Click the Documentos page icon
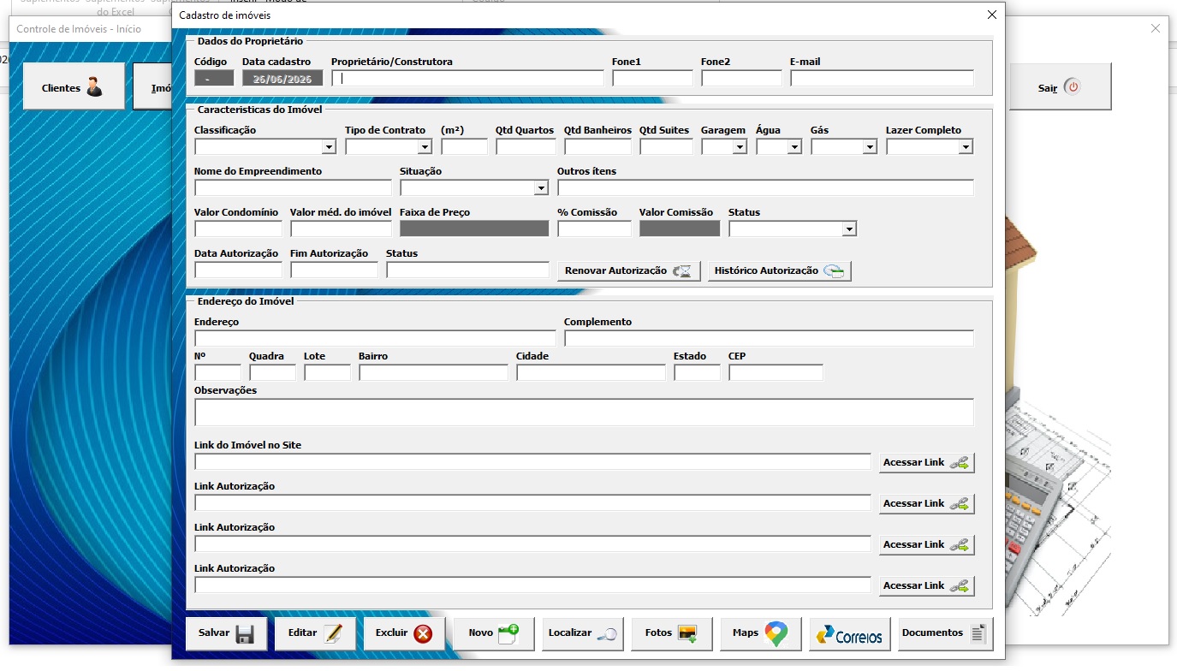The width and height of the screenshot is (1177, 671). tap(978, 634)
